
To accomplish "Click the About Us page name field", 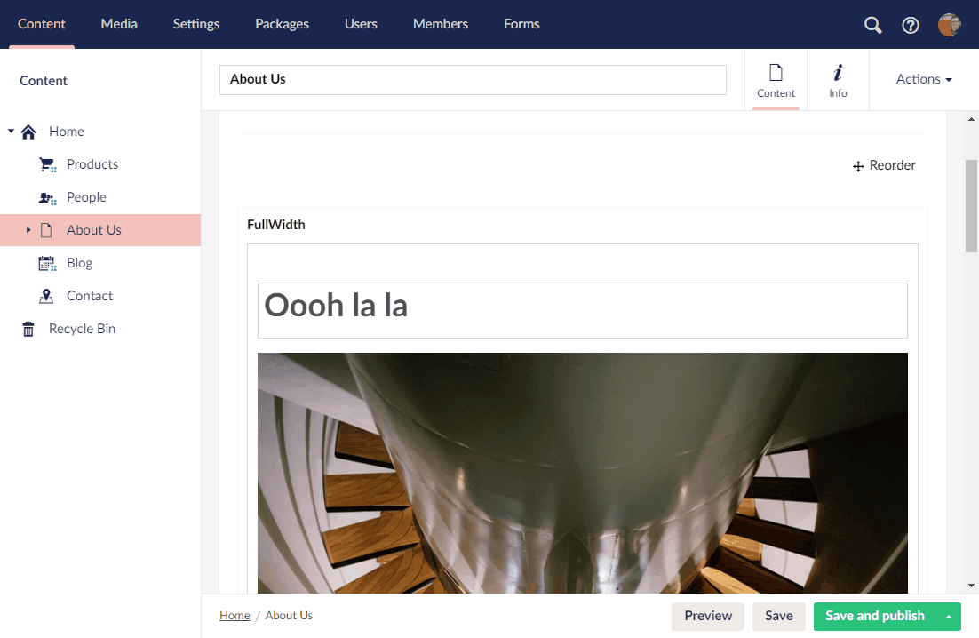I will [x=473, y=80].
